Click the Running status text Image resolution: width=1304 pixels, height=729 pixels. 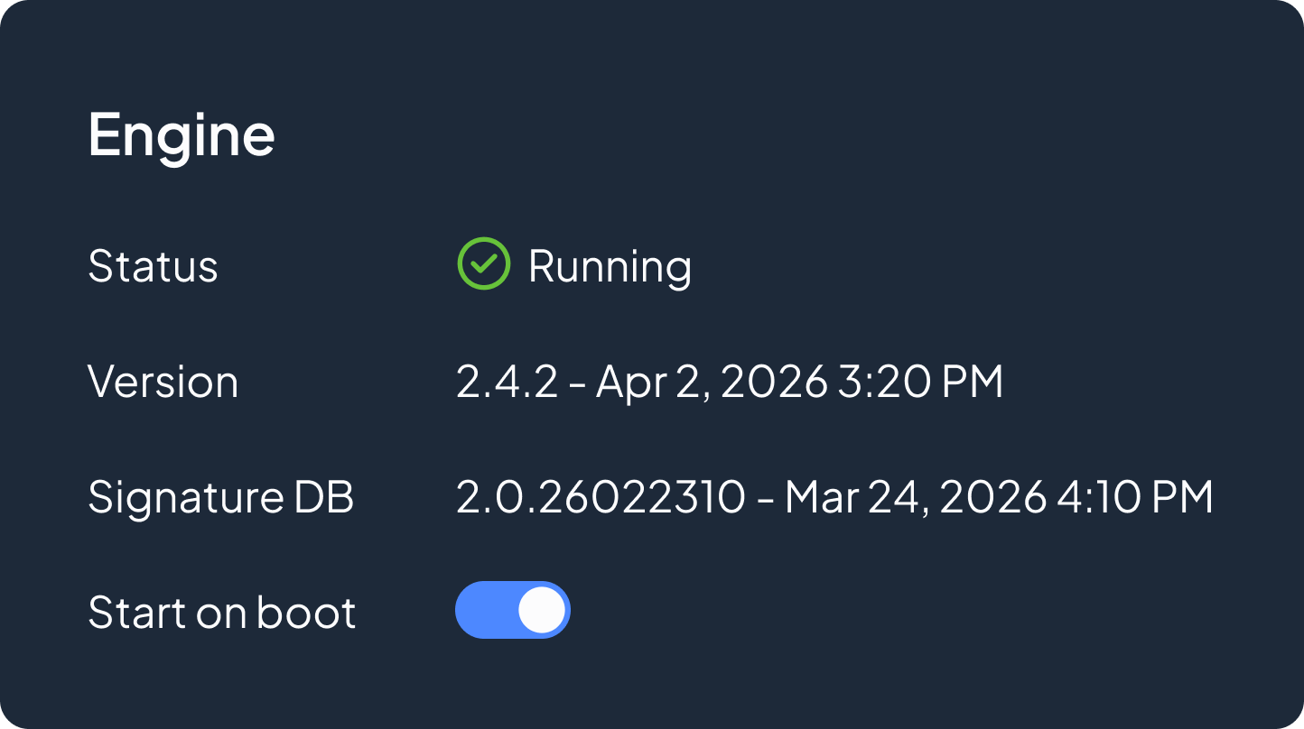click(x=610, y=266)
